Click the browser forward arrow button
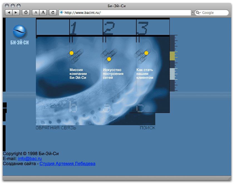Screen dimensions: 234x184 click(x=16, y=12)
